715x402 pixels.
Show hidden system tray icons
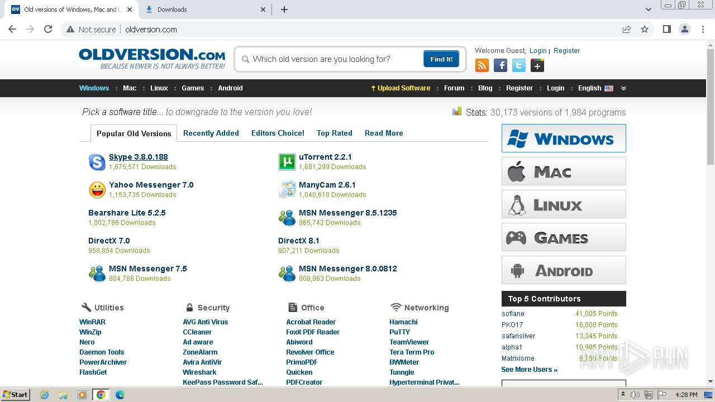(x=622, y=395)
